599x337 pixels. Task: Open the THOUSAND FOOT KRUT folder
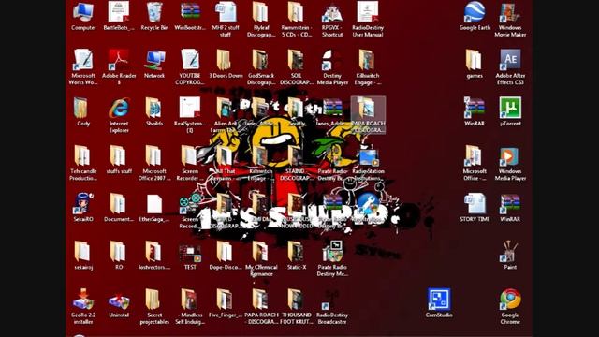297,300
